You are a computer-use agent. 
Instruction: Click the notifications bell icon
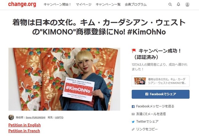click(x=178, y=4)
